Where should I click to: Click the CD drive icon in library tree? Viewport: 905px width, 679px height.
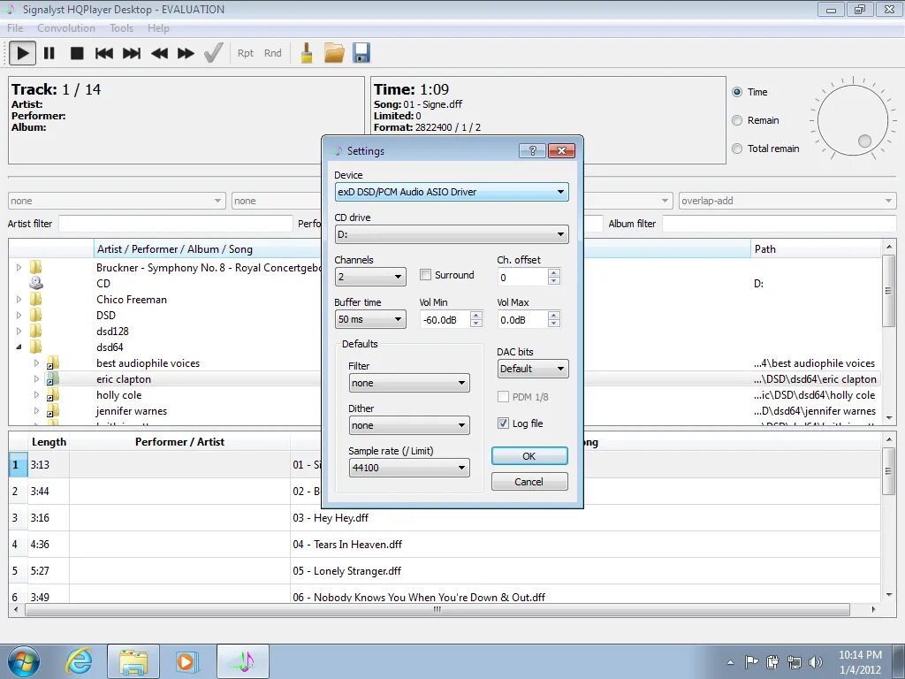click(x=36, y=283)
